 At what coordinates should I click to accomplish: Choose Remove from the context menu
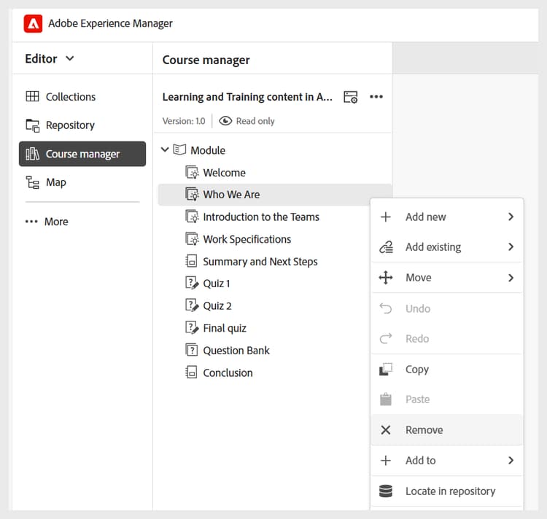(x=424, y=430)
